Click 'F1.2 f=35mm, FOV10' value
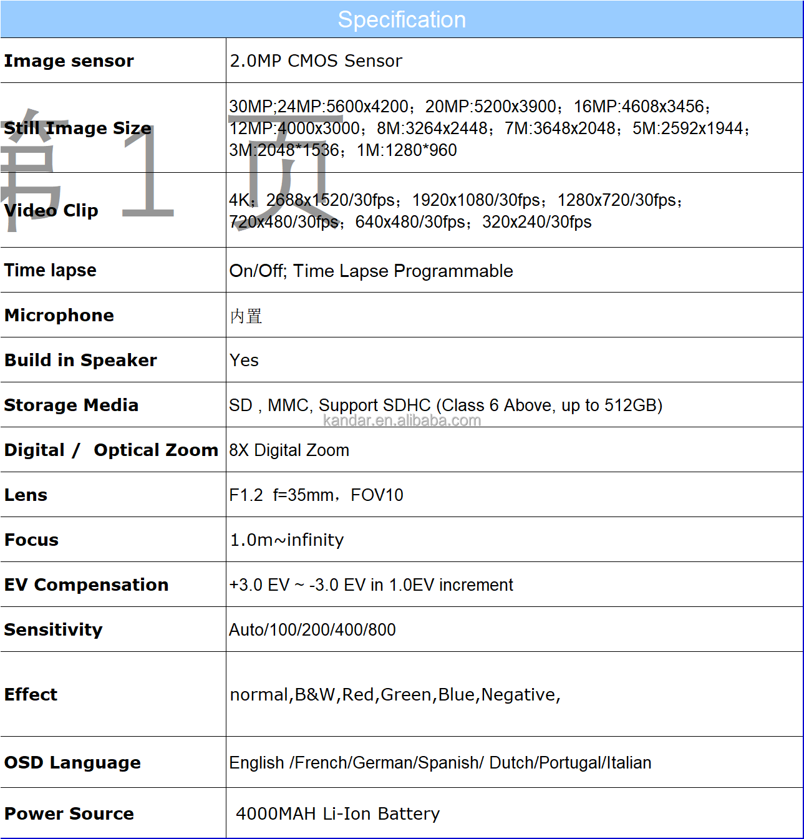The image size is (804, 839). coord(316,495)
